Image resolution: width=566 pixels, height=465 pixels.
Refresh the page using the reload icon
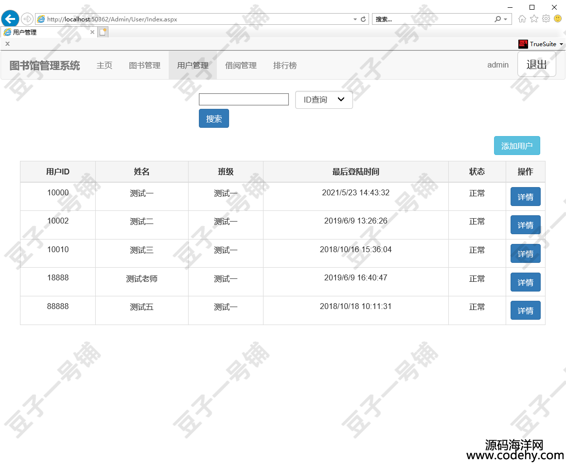pyautogui.click(x=363, y=19)
